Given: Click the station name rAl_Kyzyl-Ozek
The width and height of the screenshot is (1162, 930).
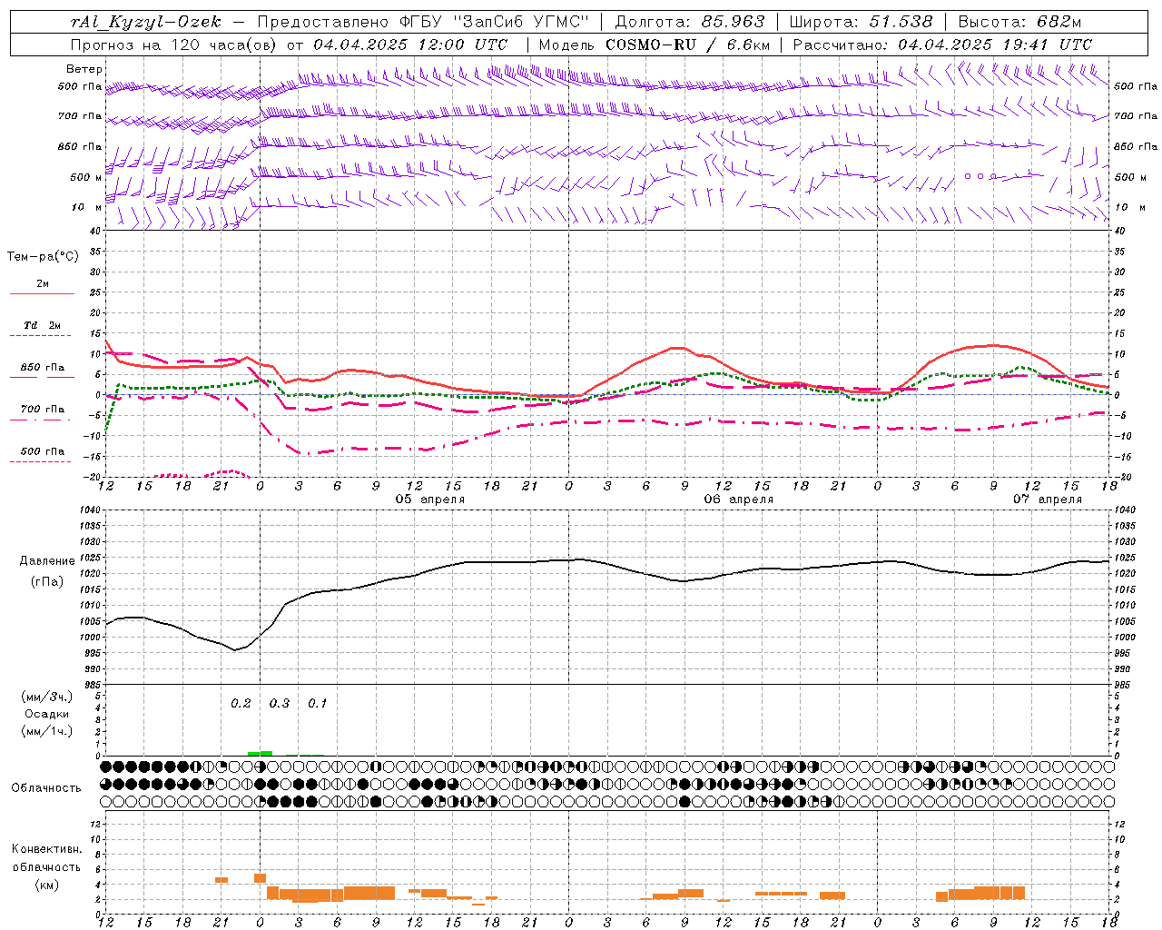Looking at the screenshot, I should coord(145,23).
